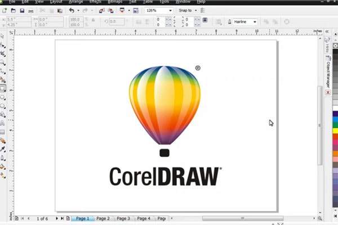The height and width of the screenshot is (225, 338).
Task: Click the rotation angle input field
Action: click(117, 21)
